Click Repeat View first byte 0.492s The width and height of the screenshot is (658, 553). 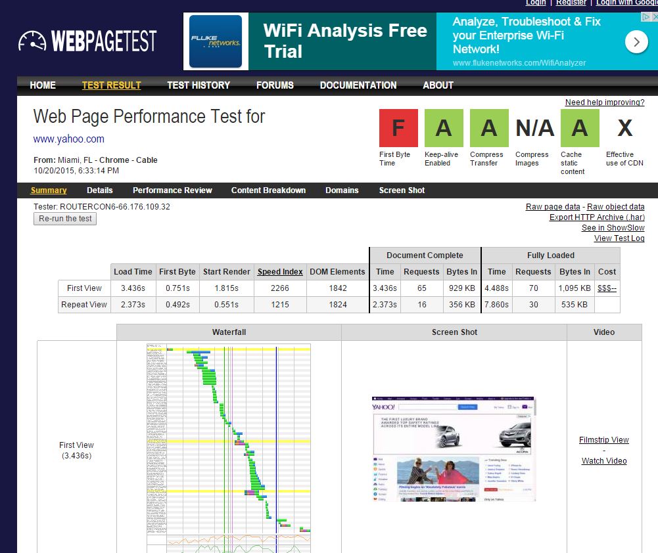(x=177, y=304)
